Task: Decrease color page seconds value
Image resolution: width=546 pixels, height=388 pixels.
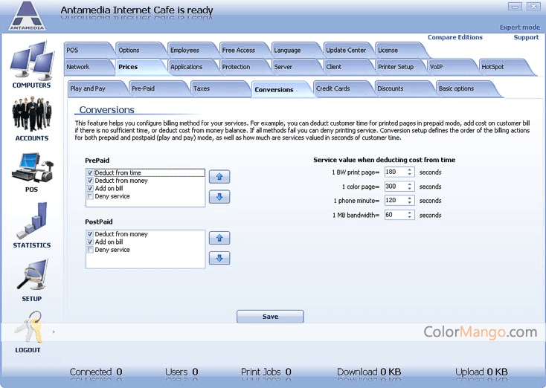Action: coord(410,189)
